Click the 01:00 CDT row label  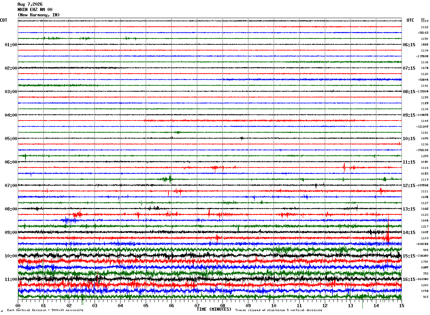[x=11, y=45]
